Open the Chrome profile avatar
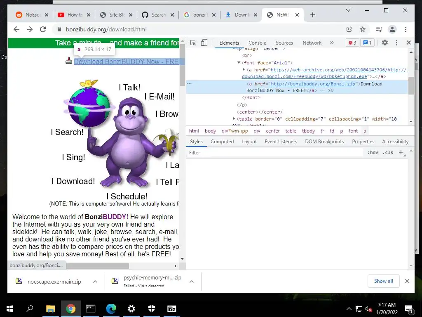422x317 pixels. point(392,29)
